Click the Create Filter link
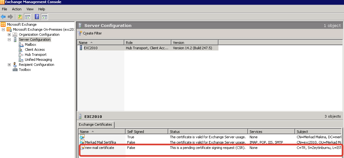This screenshot has width=344, height=158. 92,33
